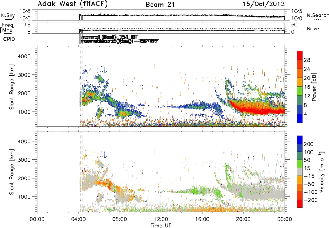Click the '-15' label on the velocity color bar

click(309, 176)
